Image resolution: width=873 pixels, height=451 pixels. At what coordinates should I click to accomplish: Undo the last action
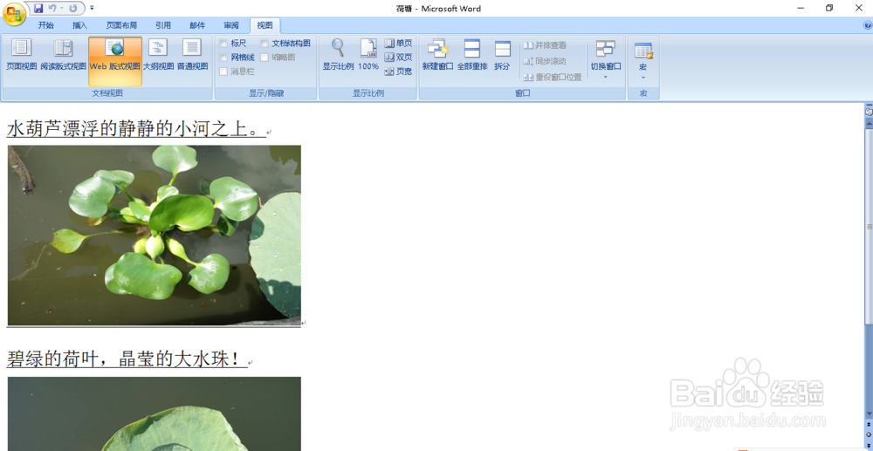tap(52, 9)
